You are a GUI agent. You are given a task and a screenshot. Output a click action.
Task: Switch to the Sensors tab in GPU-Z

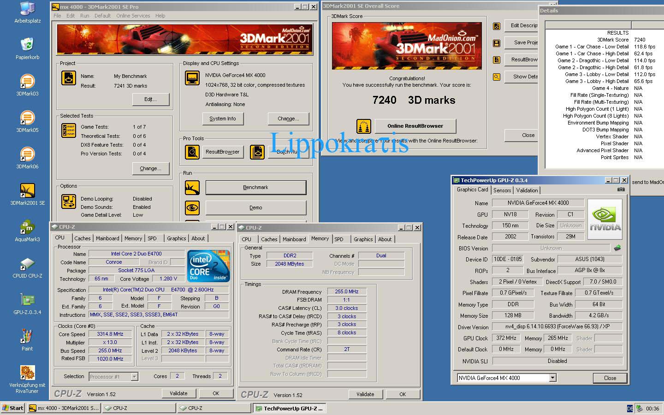click(x=502, y=190)
